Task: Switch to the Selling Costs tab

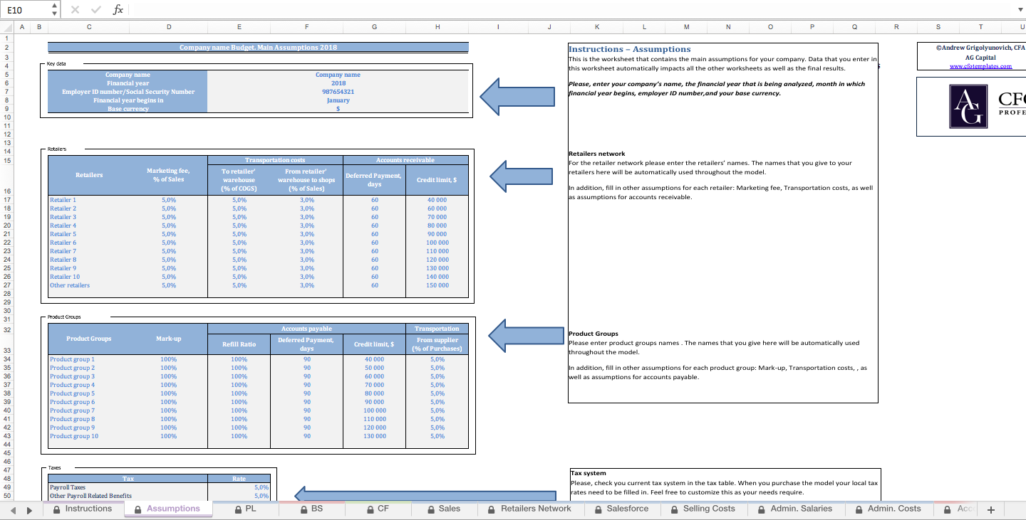Action: [x=703, y=509]
